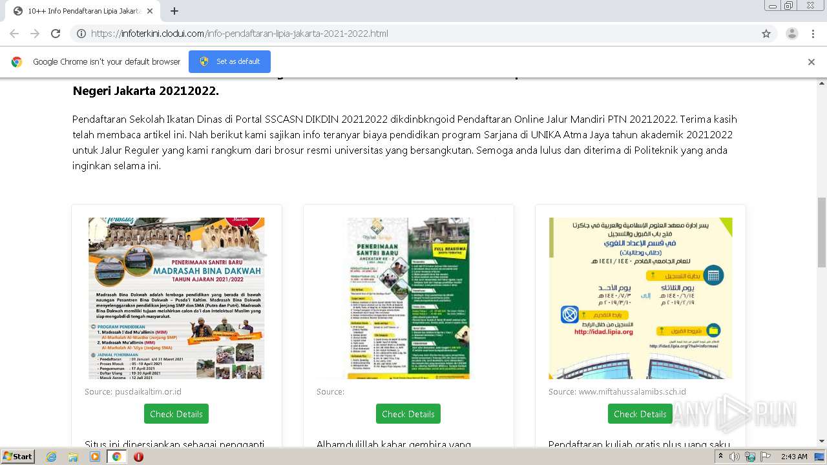Bookmark this page with the star icon
This screenshot has width=827, height=465.
766,34
